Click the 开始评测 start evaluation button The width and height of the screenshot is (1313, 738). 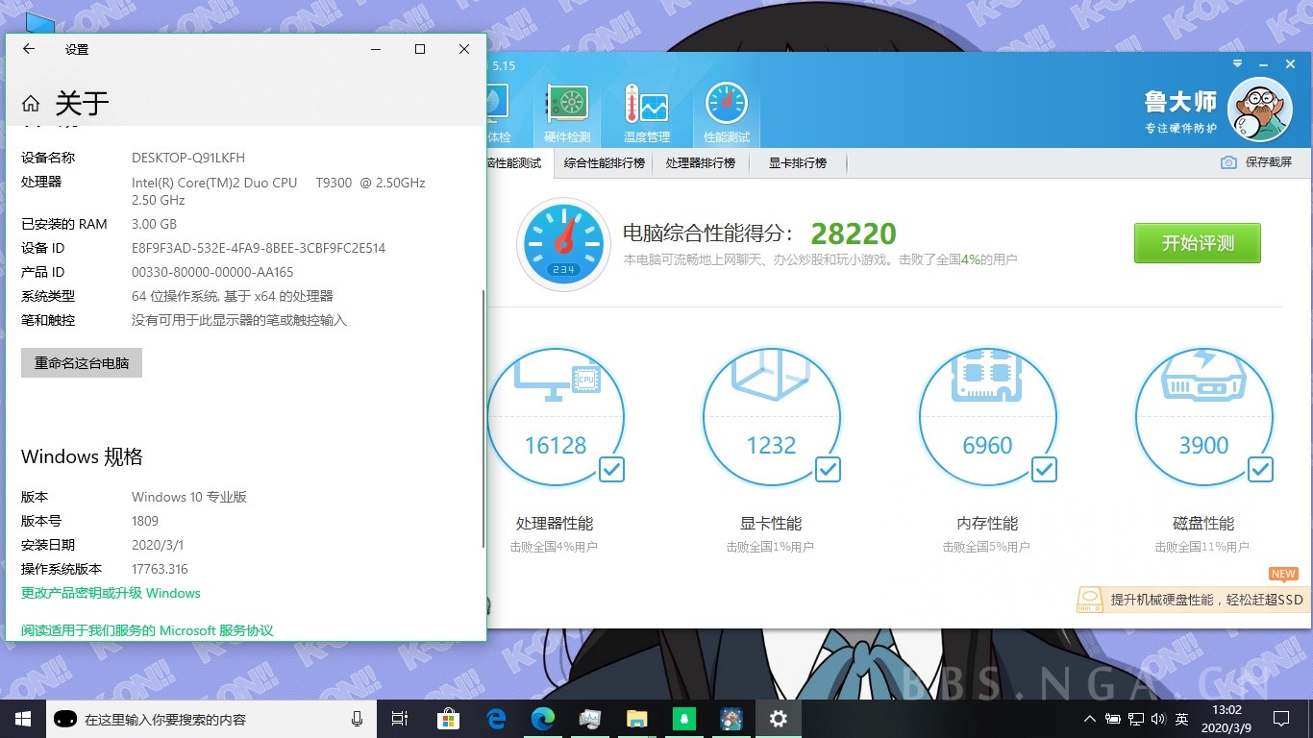1197,243
